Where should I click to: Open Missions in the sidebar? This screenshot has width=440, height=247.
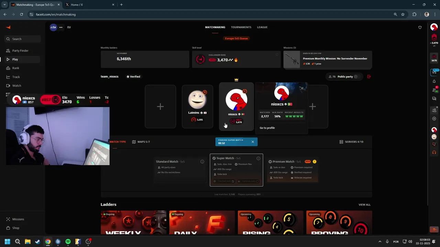(18, 219)
